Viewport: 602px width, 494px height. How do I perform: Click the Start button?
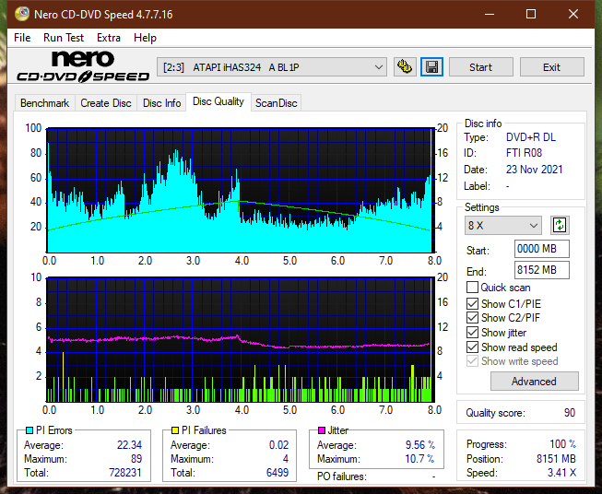pos(480,67)
